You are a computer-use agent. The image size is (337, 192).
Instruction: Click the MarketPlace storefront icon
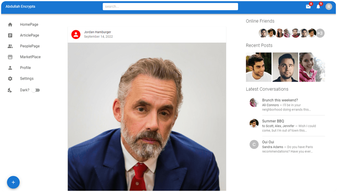coord(10,57)
